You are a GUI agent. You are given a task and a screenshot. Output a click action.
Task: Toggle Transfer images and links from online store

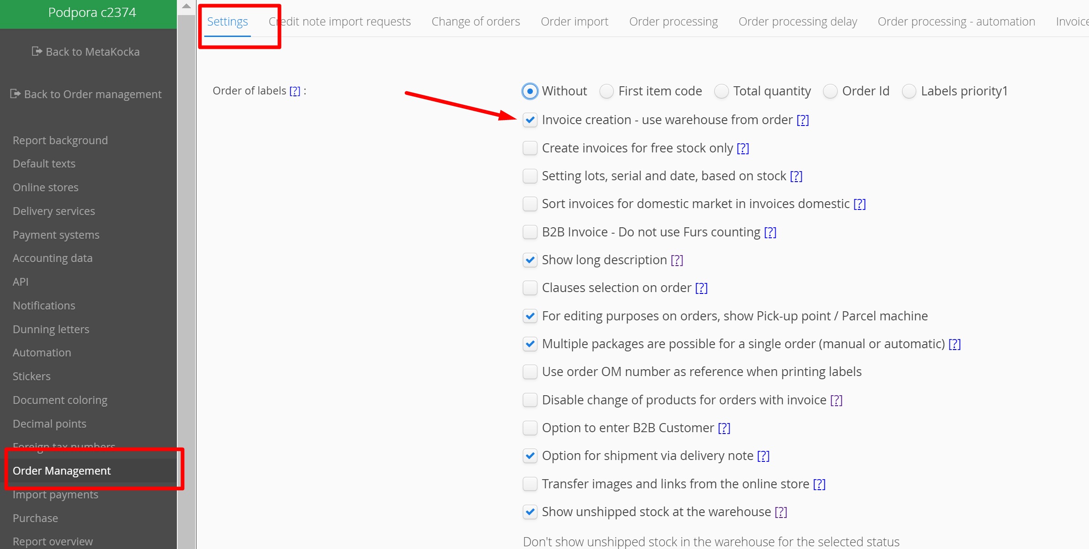[530, 484]
